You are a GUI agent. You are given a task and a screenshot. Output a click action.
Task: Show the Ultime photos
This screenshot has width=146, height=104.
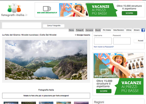129,30
